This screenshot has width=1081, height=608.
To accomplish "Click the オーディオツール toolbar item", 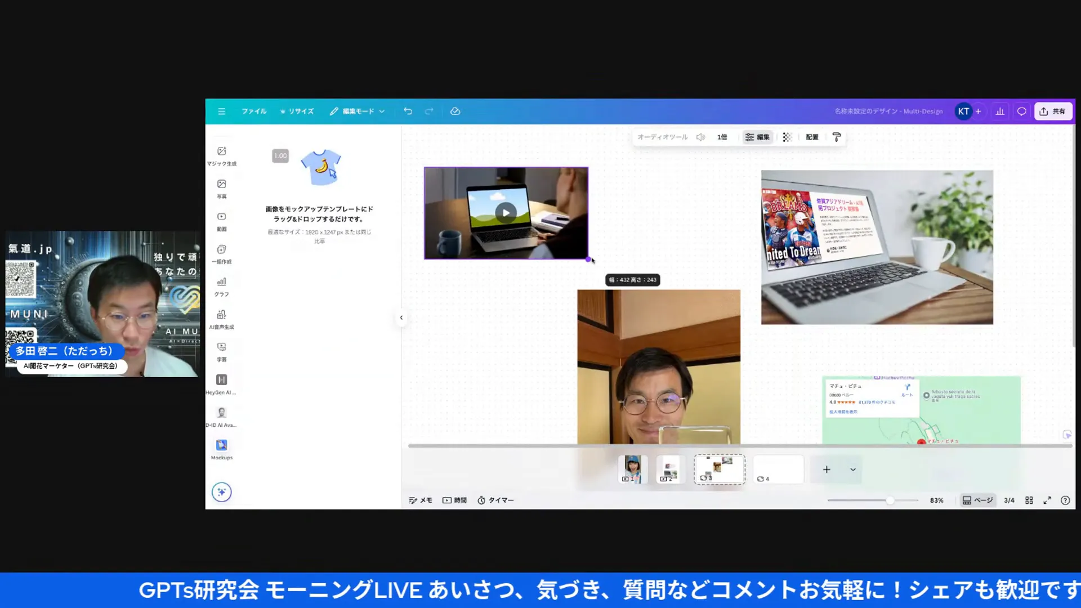I will 662,137.
